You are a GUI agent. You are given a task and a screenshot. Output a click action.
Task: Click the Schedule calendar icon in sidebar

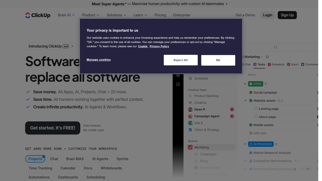click(190, 78)
